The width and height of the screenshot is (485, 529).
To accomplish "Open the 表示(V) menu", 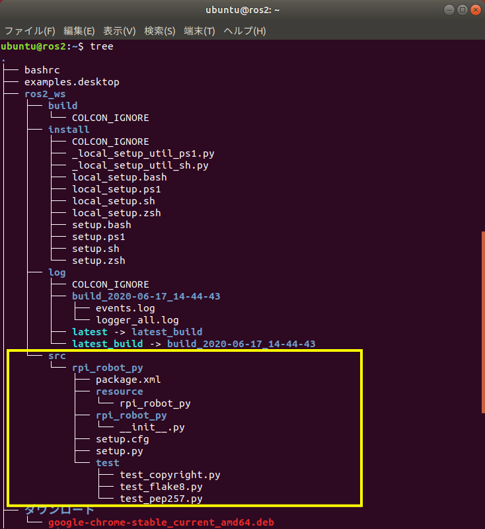I will (x=120, y=31).
